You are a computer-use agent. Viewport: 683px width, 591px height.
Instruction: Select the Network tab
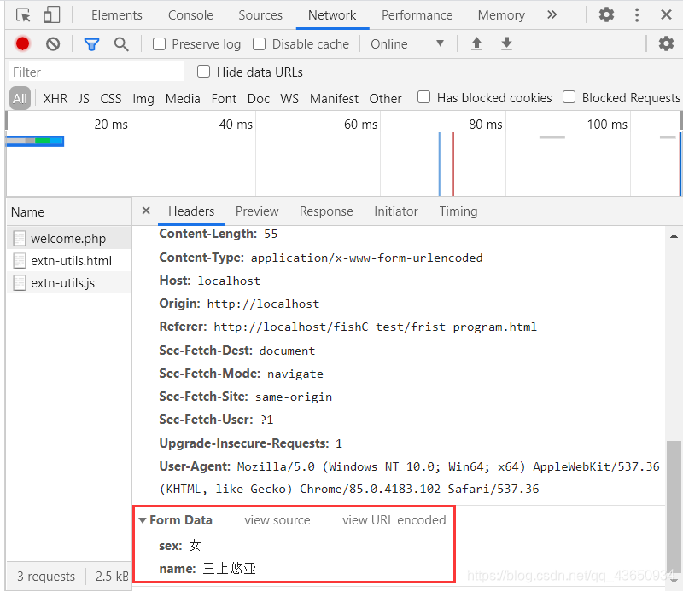(332, 15)
